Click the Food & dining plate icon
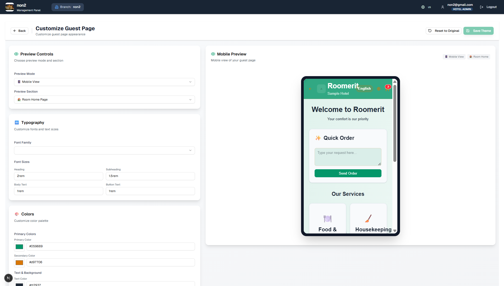The height and width of the screenshot is (286, 504). pyautogui.click(x=328, y=219)
